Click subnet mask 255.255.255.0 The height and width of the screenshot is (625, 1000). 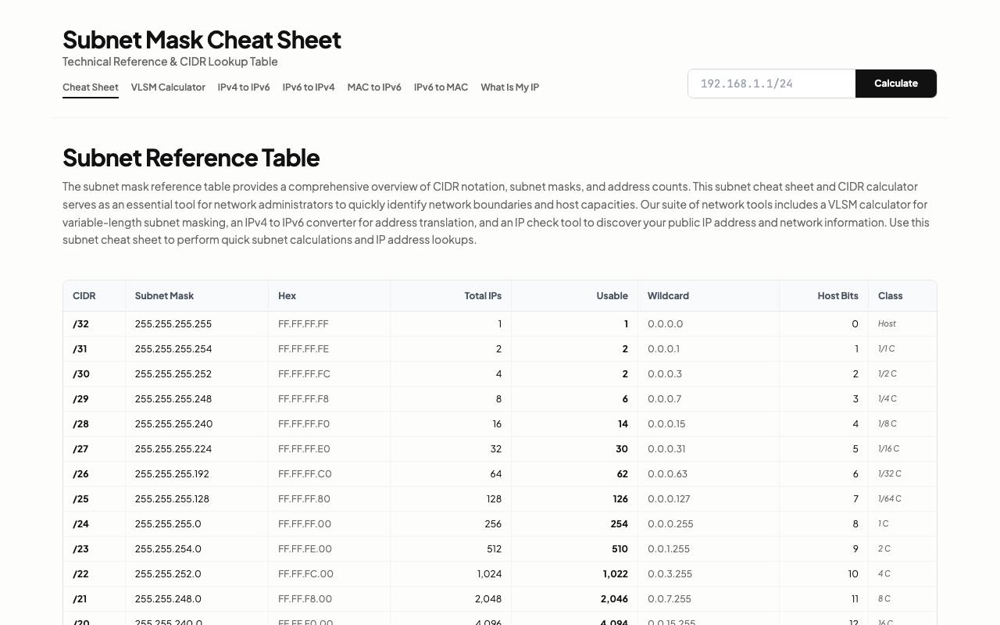(168, 524)
